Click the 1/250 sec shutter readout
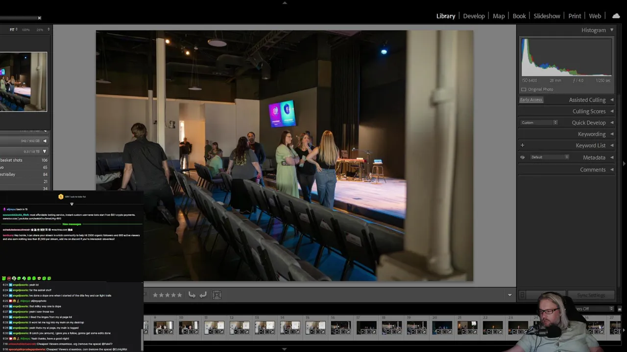Image resolution: width=627 pixels, height=352 pixels. (x=603, y=80)
